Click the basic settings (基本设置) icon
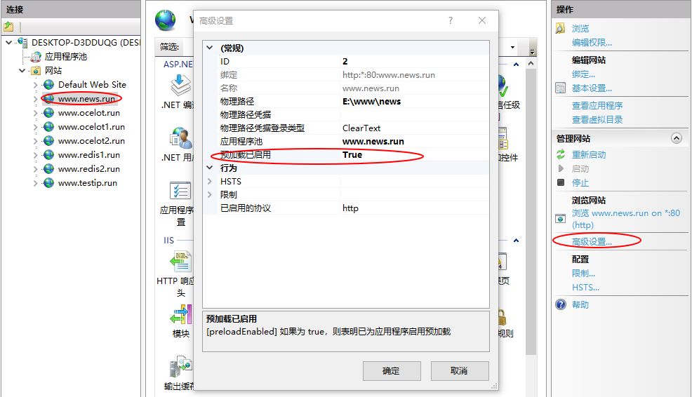692x397 pixels. coord(561,88)
